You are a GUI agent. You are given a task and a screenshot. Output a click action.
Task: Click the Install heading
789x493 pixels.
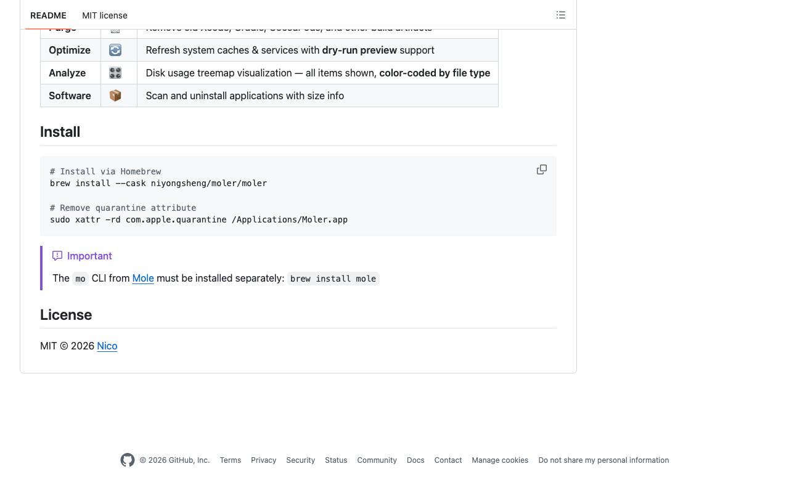[x=60, y=132]
